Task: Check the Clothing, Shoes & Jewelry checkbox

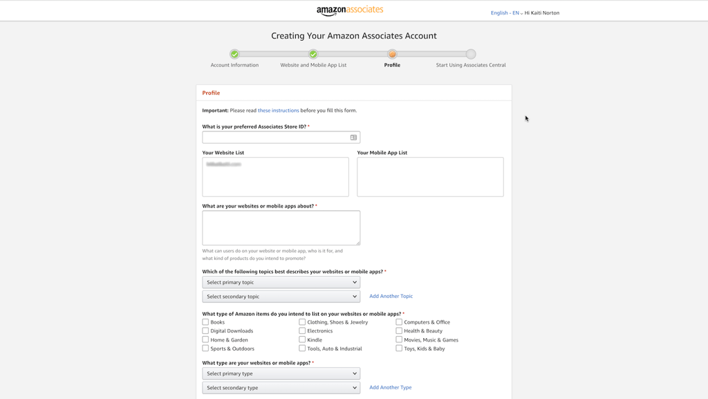Action: (302, 322)
